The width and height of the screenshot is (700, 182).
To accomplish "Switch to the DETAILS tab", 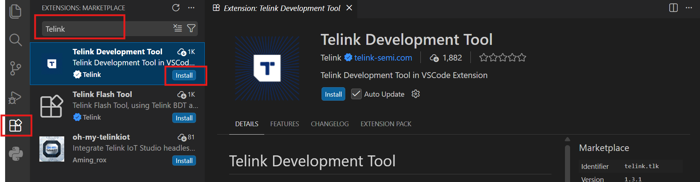I will 247,124.
